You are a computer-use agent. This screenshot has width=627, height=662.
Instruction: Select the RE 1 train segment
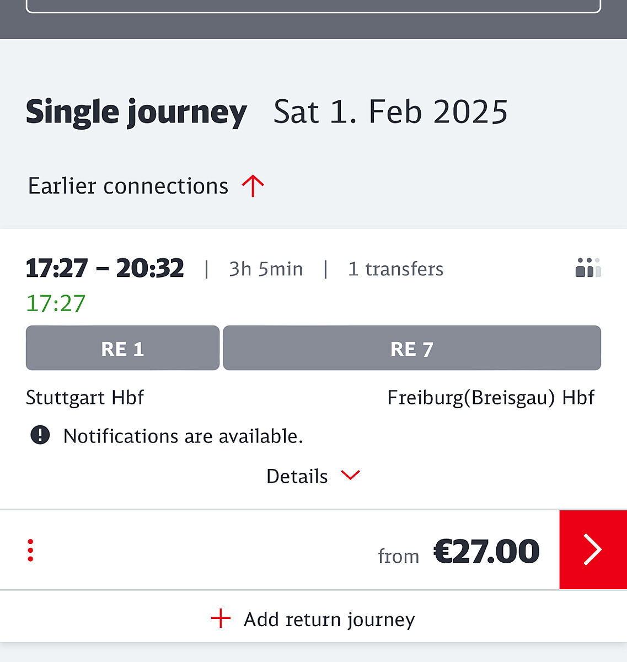[122, 348]
